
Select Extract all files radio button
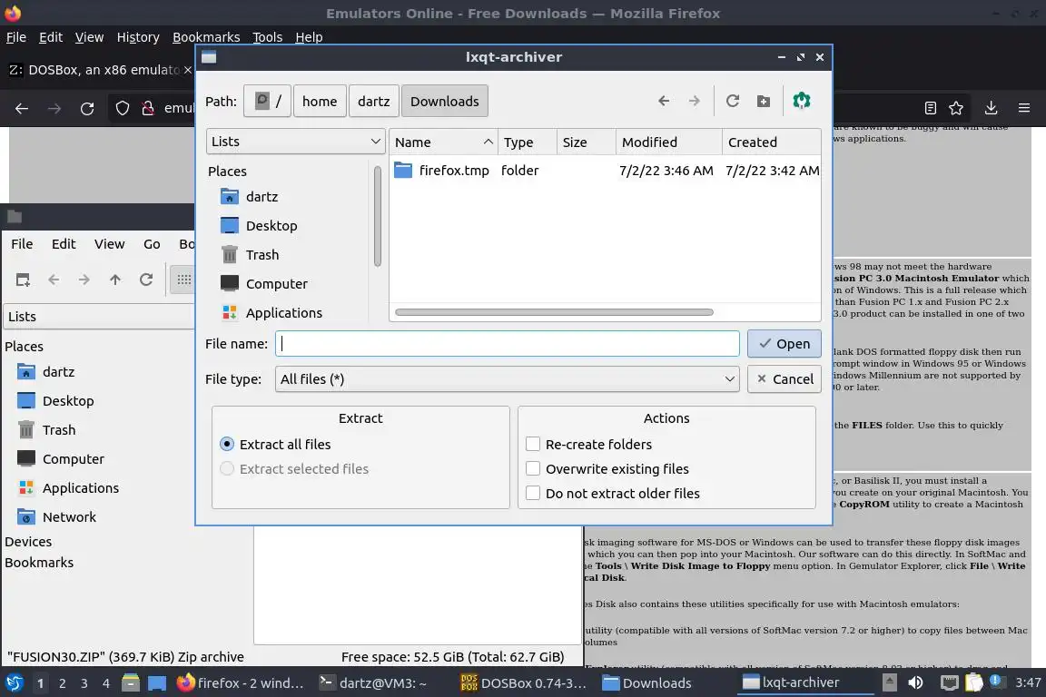click(x=227, y=444)
